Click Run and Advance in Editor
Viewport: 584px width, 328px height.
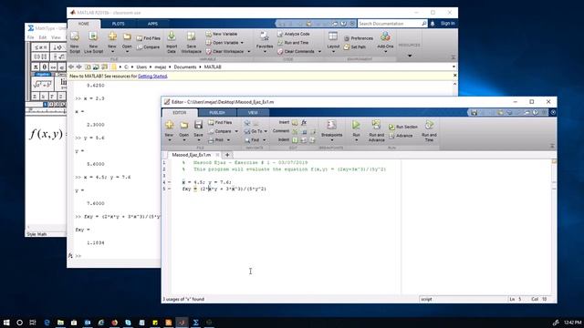376,130
